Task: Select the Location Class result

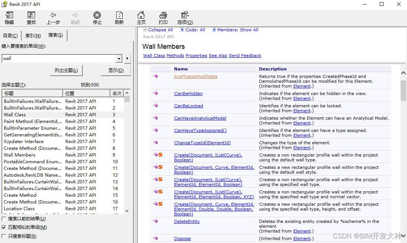Action: point(63,208)
